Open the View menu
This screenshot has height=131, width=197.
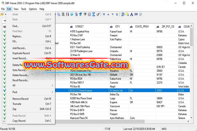16,9
